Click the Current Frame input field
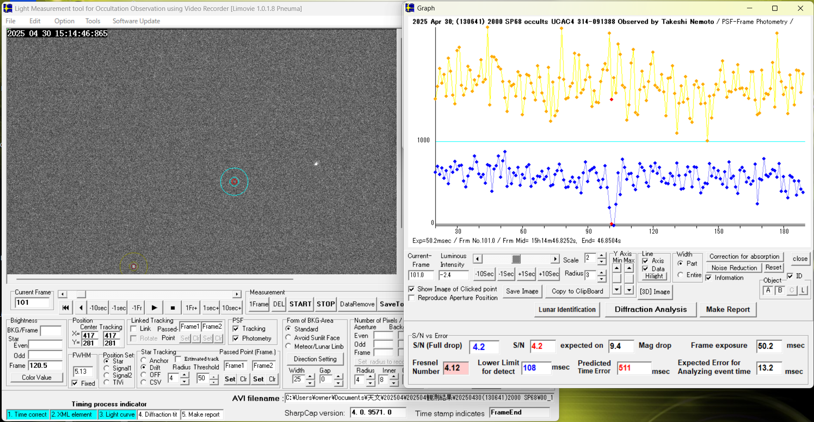Screen dimensions: 814x422 click(32, 302)
